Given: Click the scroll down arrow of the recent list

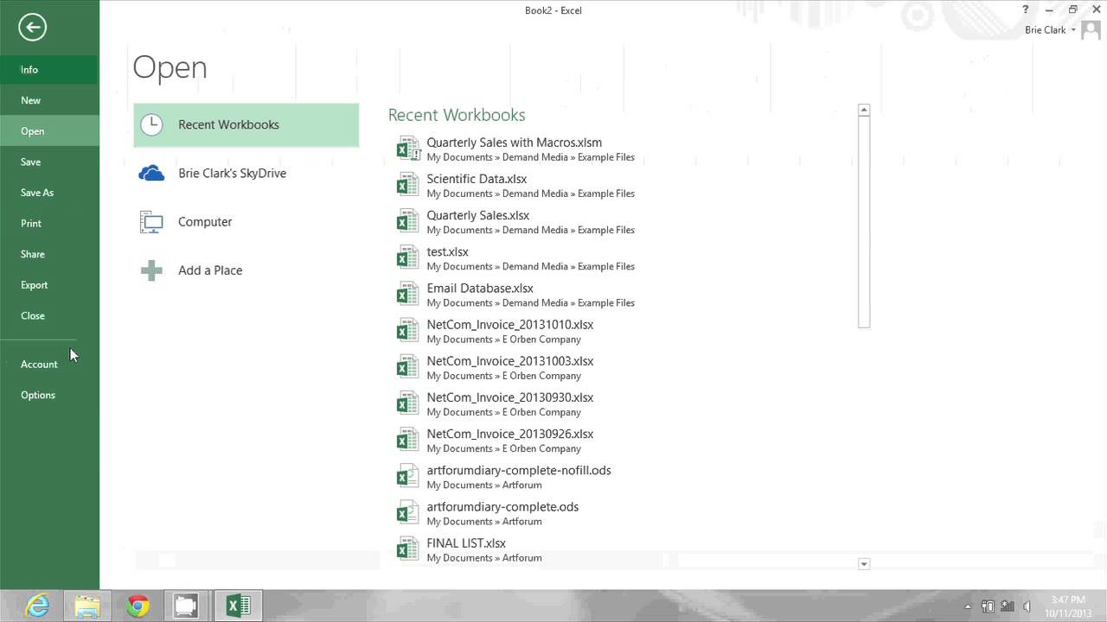Looking at the screenshot, I should pos(863,564).
